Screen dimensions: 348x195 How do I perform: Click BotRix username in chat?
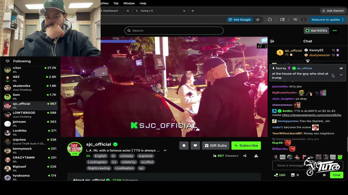[288, 111]
